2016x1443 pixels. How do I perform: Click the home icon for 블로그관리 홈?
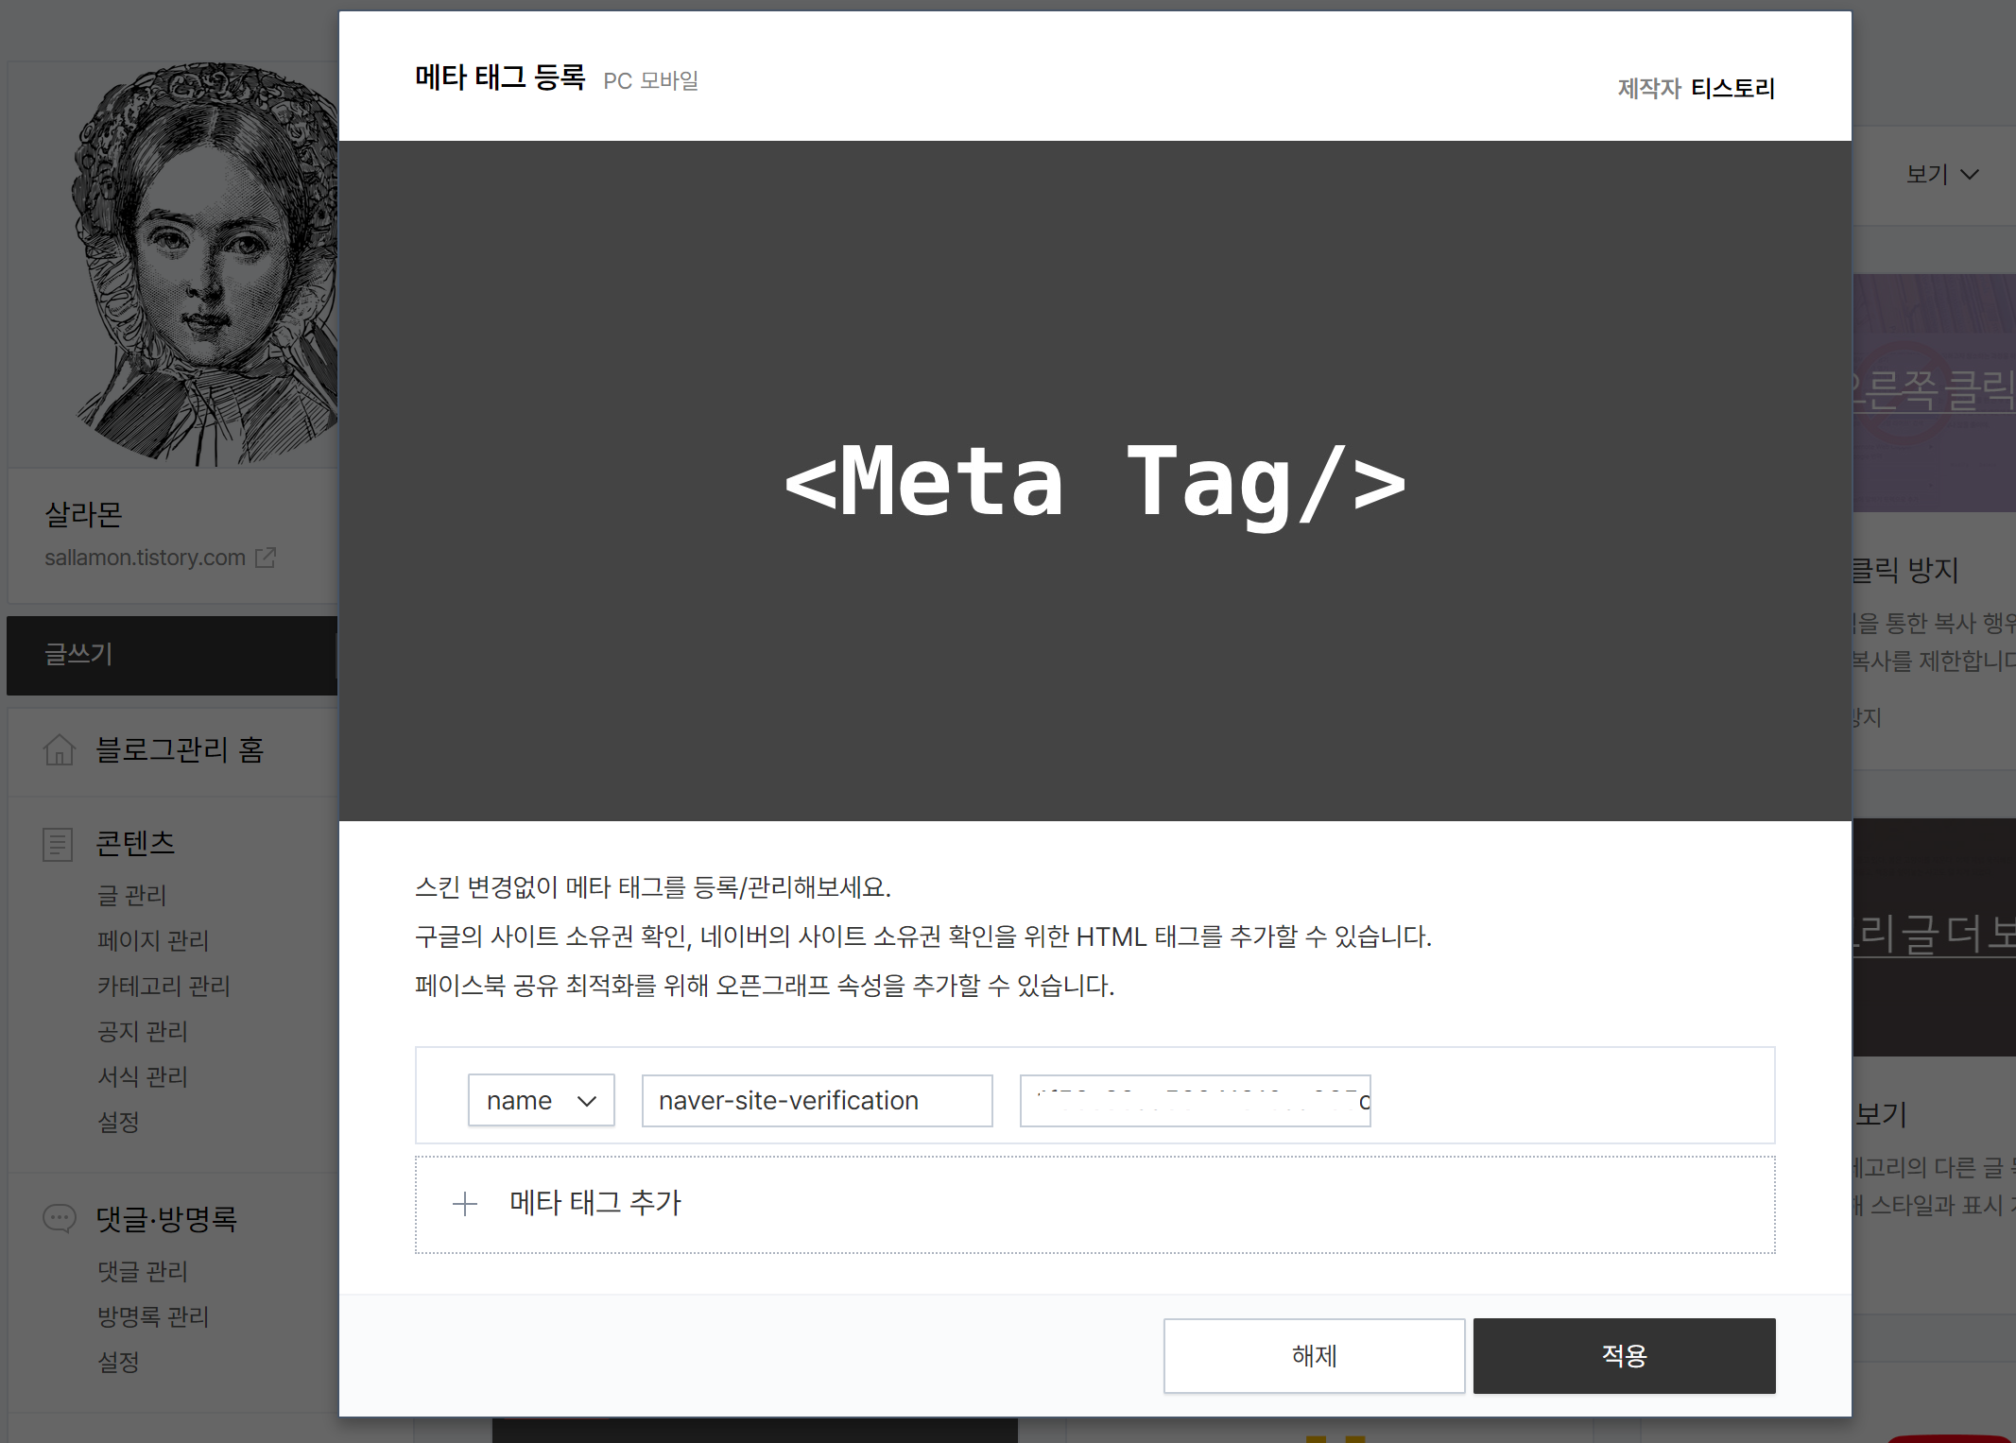60,750
